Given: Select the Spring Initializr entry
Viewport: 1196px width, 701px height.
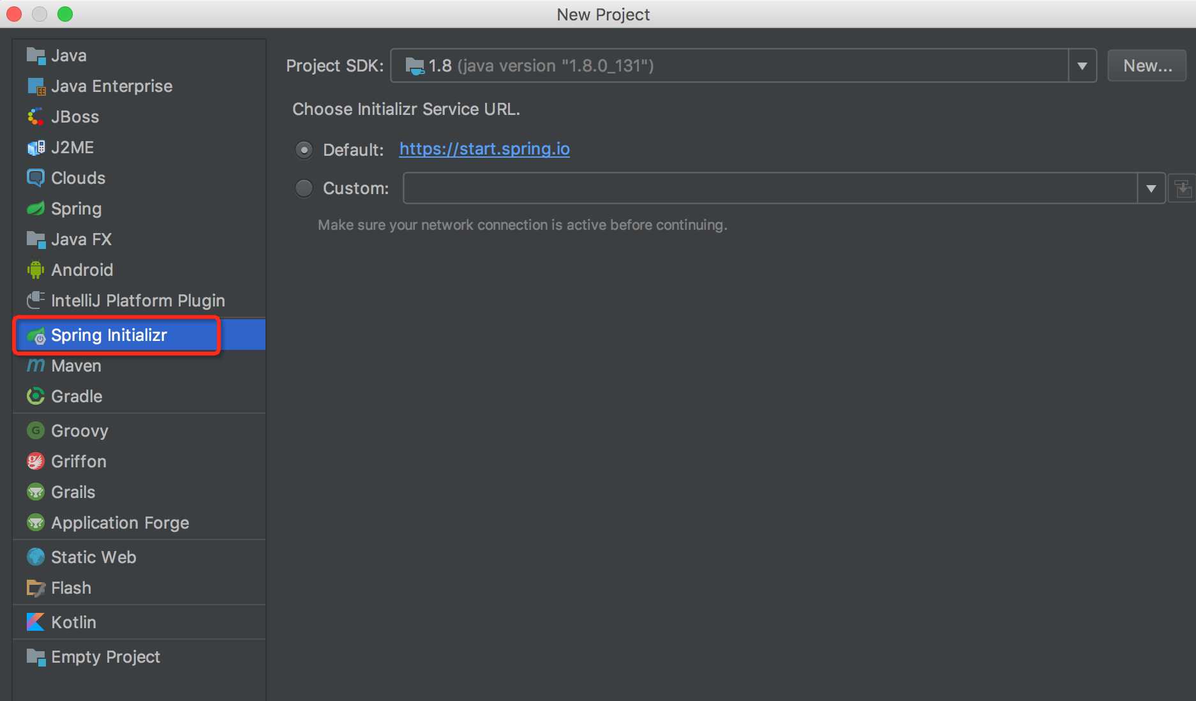Looking at the screenshot, I should pos(139,335).
